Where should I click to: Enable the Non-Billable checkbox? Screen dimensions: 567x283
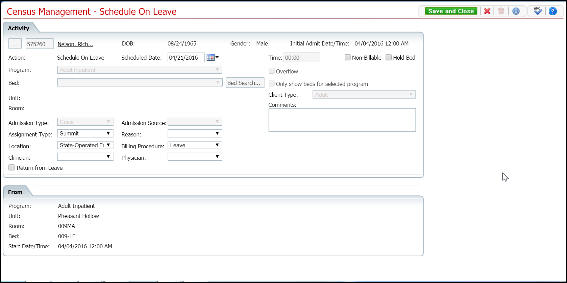347,58
